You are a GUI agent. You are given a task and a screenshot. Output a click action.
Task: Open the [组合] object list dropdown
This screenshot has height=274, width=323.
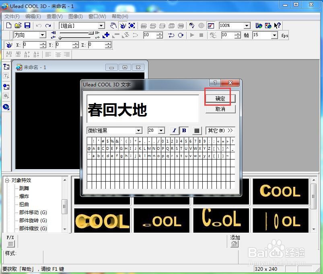[x=101, y=26]
